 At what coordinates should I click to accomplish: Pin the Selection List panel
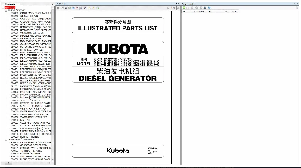pyautogui.click(x=295, y=4)
